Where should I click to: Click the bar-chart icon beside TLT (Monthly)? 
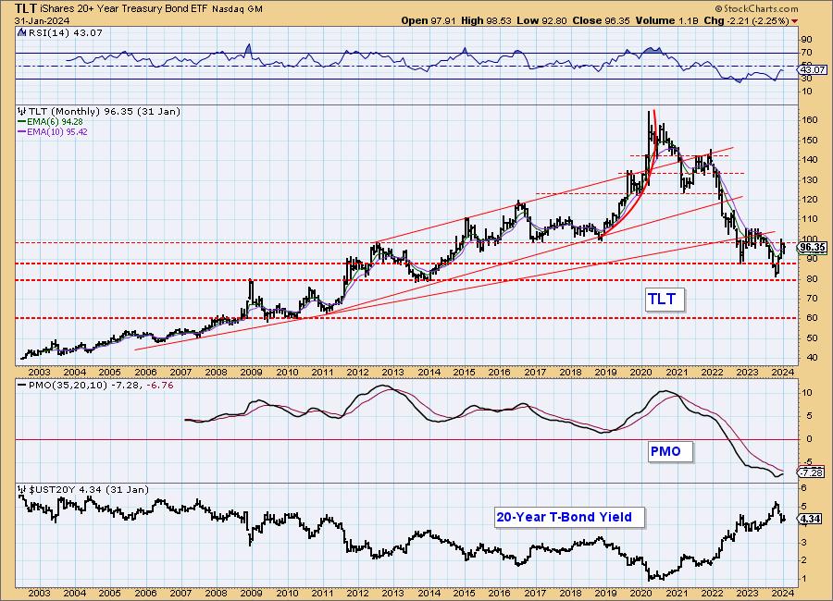(21, 112)
